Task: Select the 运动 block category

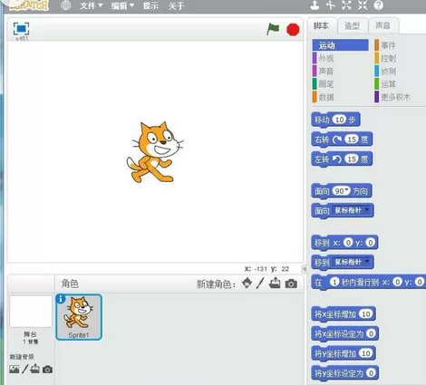Action: 340,45
